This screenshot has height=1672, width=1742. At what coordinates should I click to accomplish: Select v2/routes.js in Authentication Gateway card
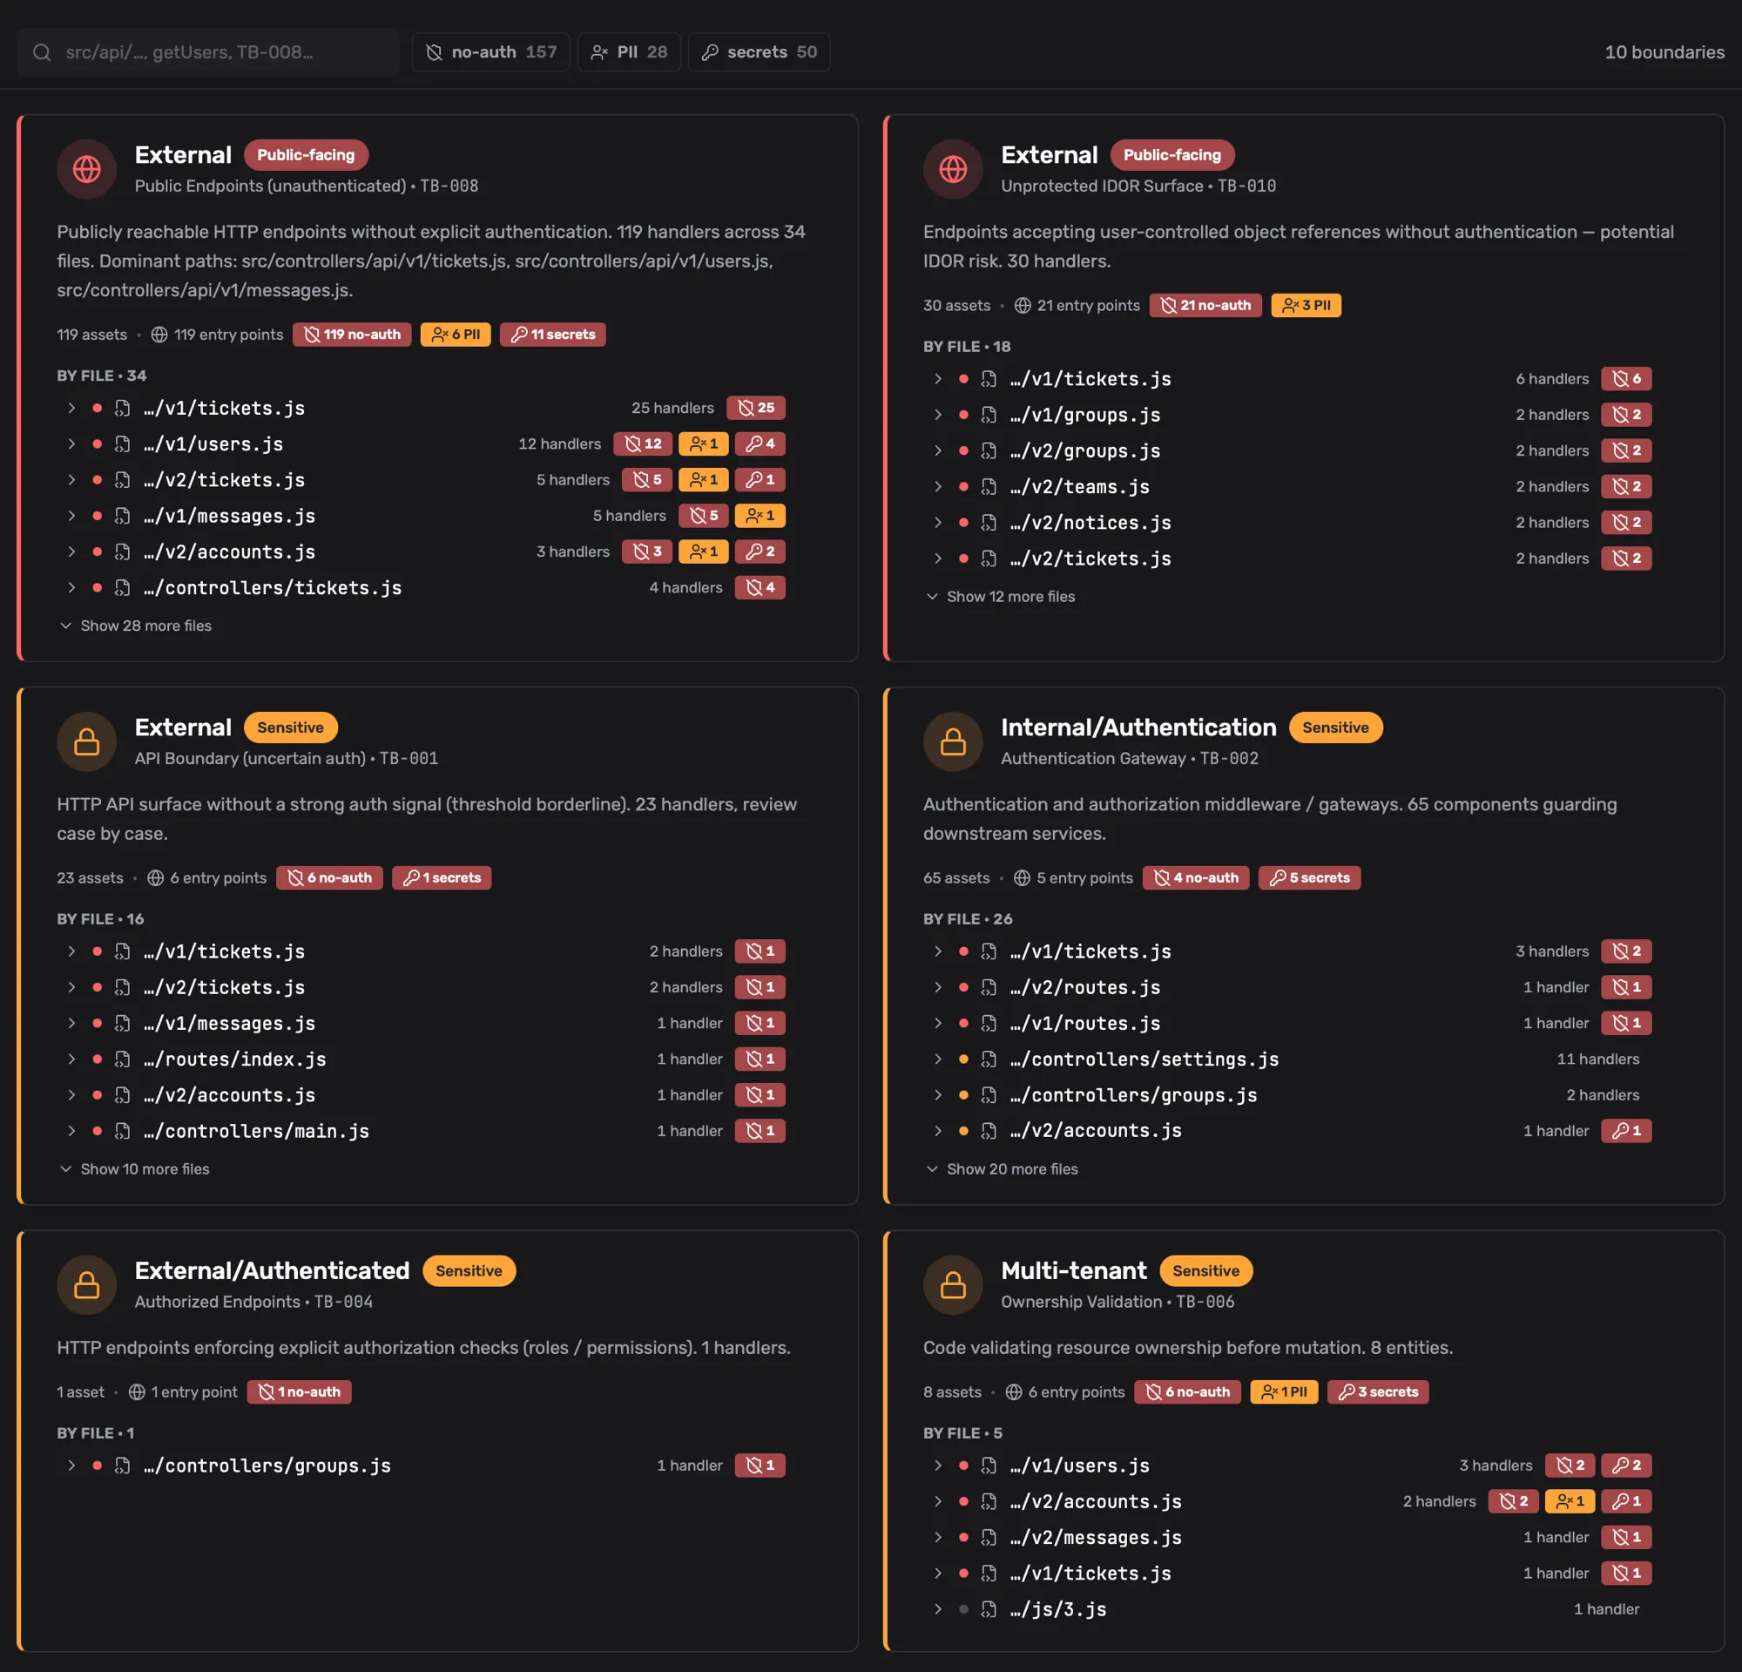[1289, 986]
